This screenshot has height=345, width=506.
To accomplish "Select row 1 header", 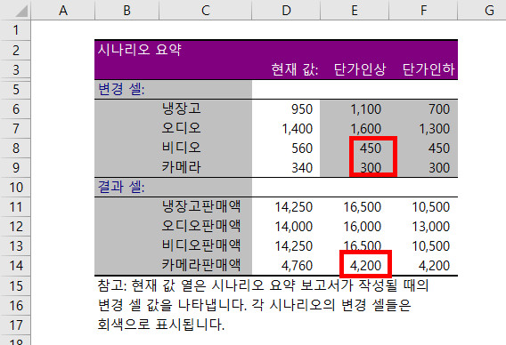I will (x=15, y=30).
